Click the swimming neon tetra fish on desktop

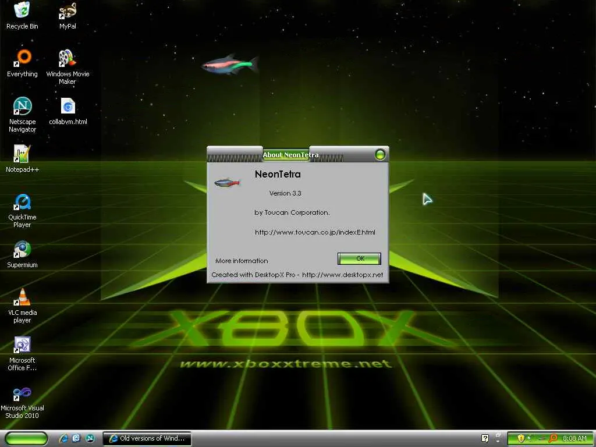(x=230, y=64)
